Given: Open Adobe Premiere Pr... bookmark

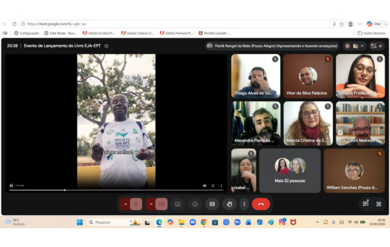Looking at the screenshot, I should tap(176, 33).
